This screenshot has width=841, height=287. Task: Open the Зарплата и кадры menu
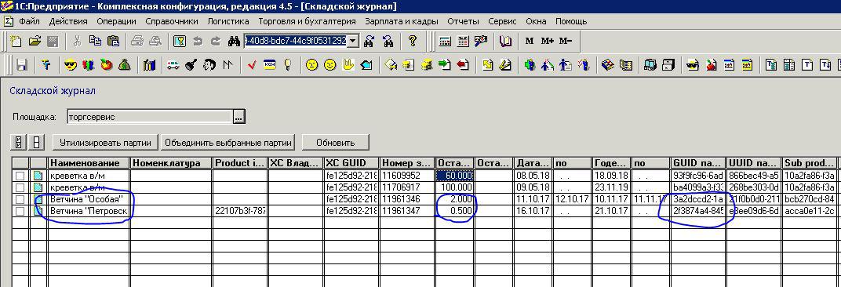(402, 21)
